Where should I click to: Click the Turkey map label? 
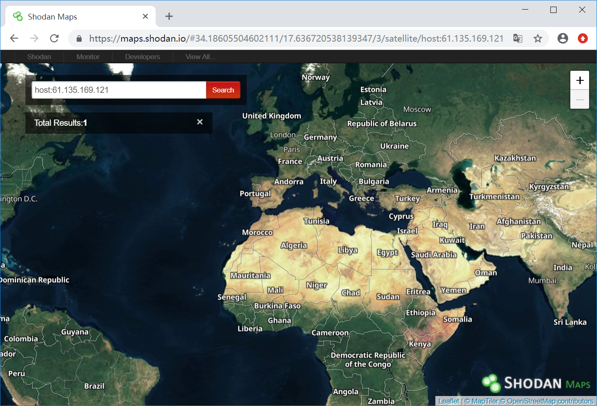[407, 198]
